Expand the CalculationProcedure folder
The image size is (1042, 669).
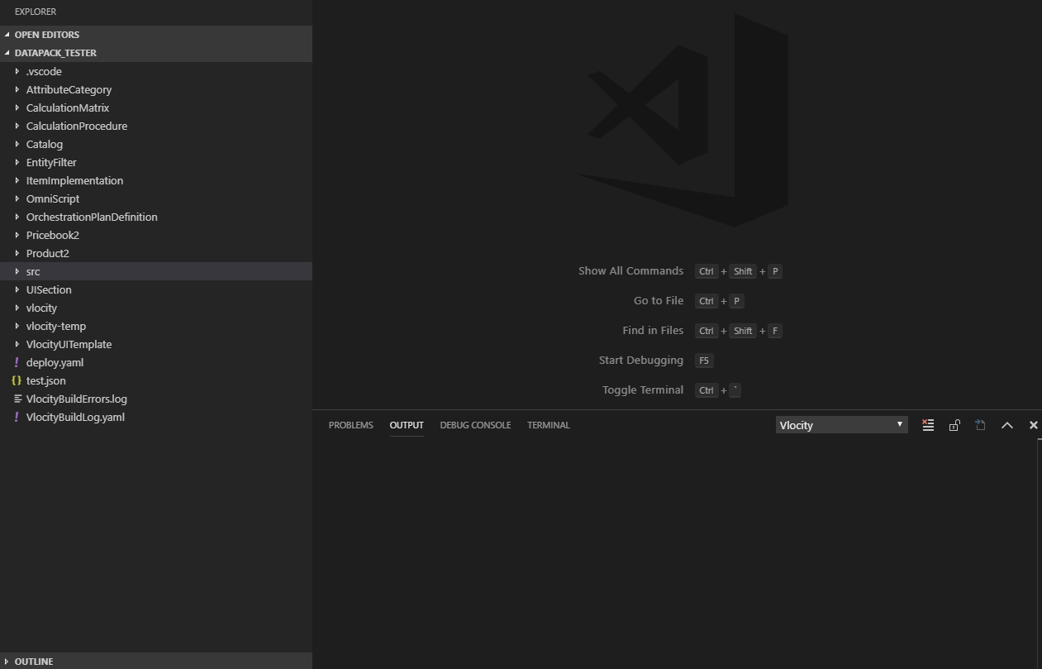pyautogui.click(x=156, y=126)
